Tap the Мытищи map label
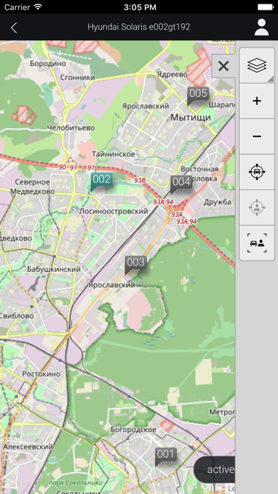This screenshot has width=278, height=494. point(191,118)
